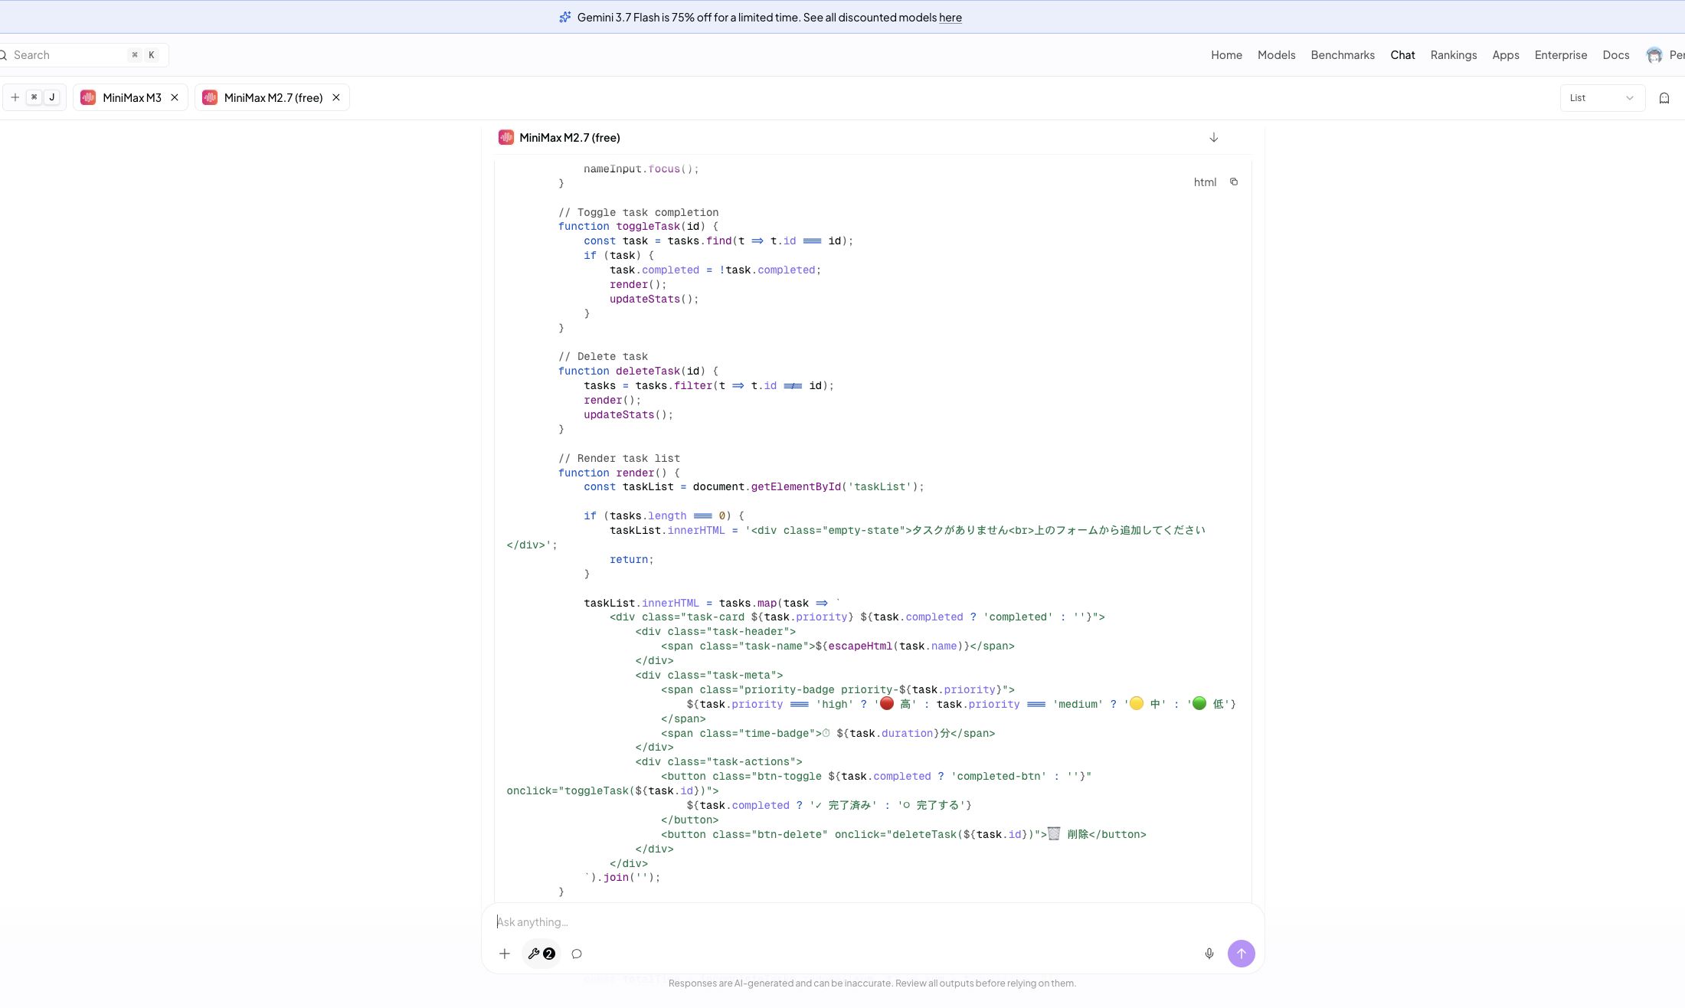Start voice input with the microphone
This screenshot has height=1008, width=1685.
click(1209, 954)
